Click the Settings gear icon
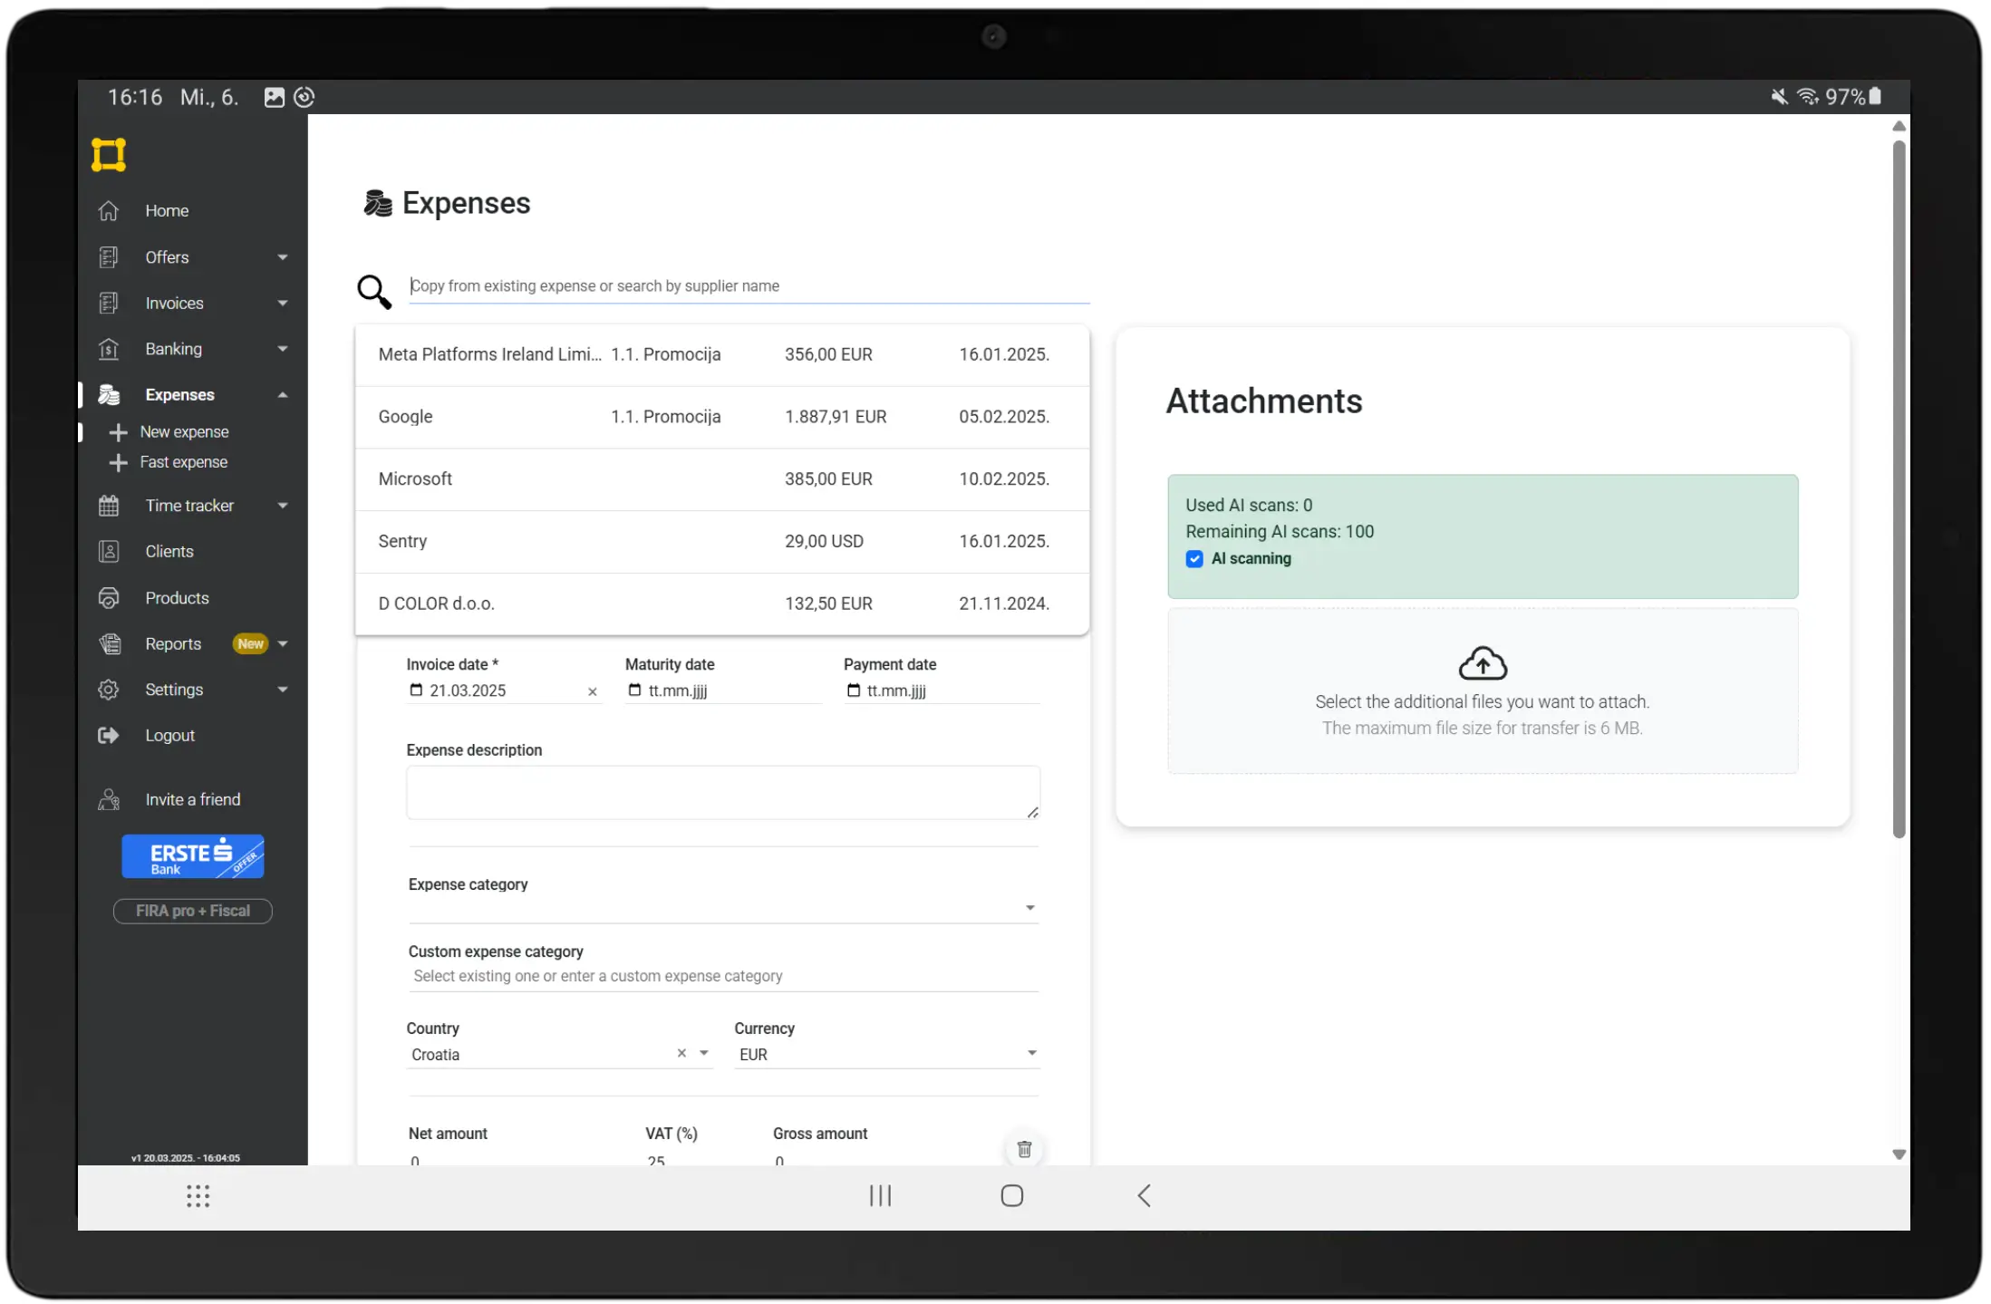The width and height of the screenshot is (1991, 1304). tap(109, 691)
